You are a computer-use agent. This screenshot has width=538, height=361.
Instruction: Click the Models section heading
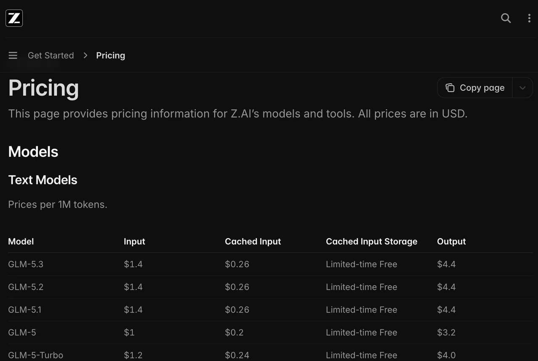[x=33, y=152]
